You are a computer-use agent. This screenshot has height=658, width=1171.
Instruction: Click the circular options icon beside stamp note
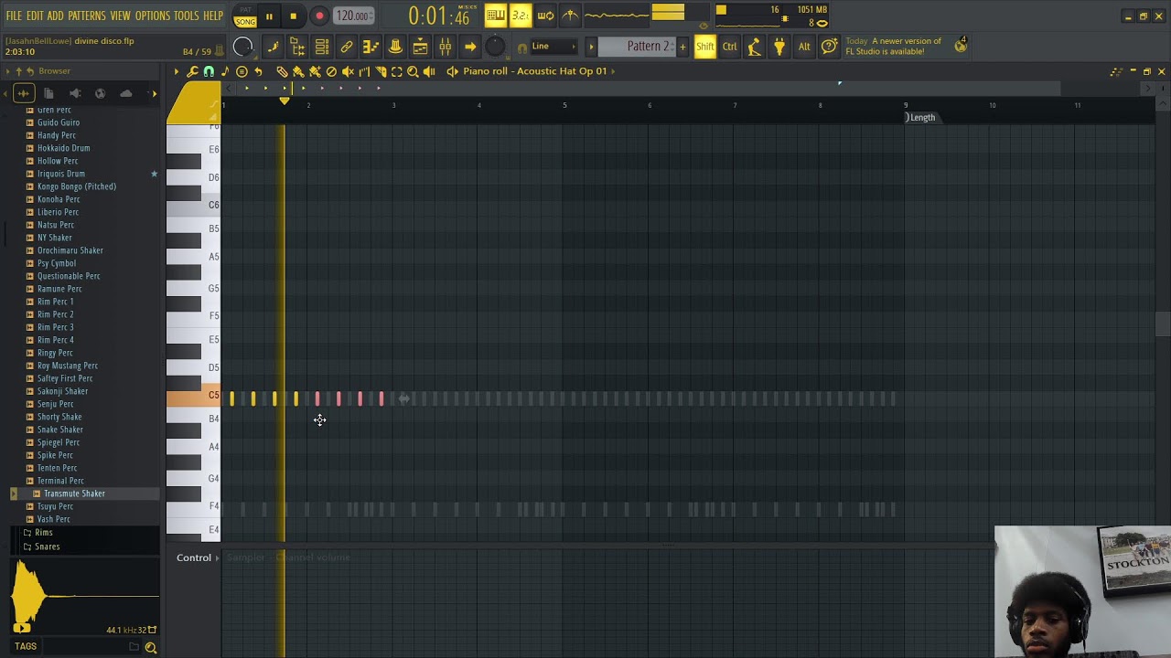242,71
